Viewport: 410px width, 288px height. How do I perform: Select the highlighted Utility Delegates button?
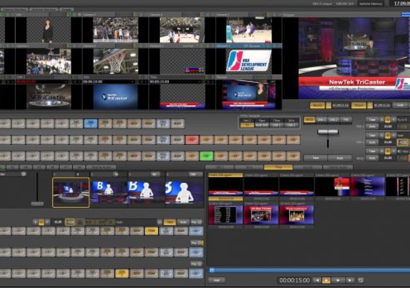[x=247, y=125]
